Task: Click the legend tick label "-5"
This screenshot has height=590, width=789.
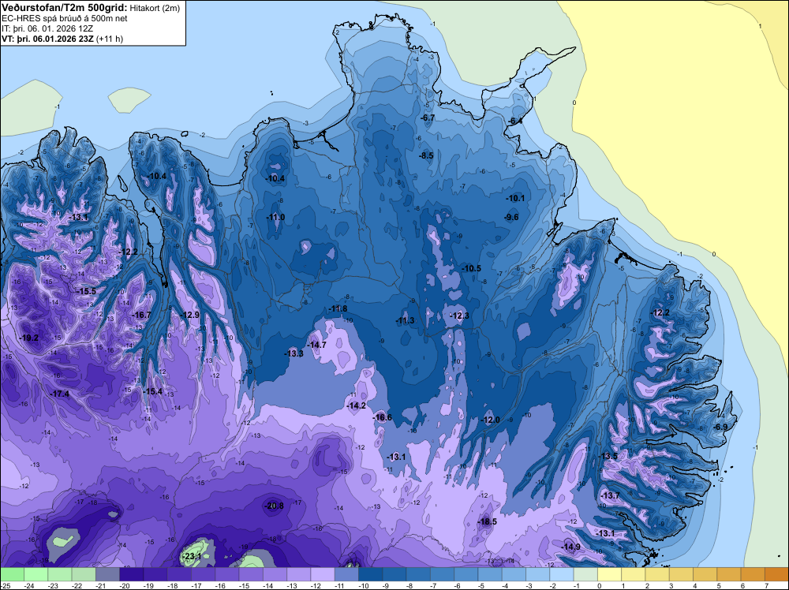Action: (482, 585)
